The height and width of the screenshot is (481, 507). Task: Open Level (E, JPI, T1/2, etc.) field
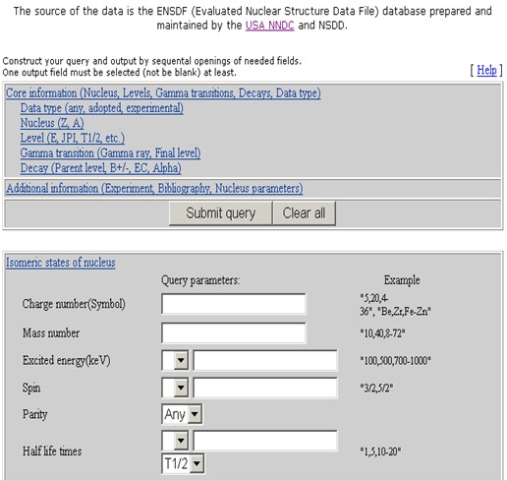(73, 138)
